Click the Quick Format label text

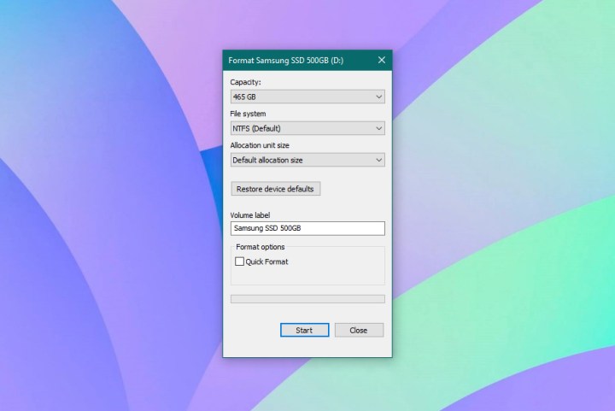tap(266, 261)
